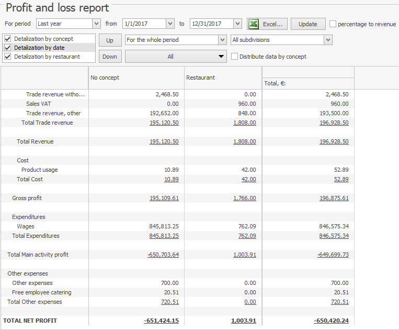Open Total Trade revenue No concept value 195,120.50
399x330 pixels.
[164, 123]
